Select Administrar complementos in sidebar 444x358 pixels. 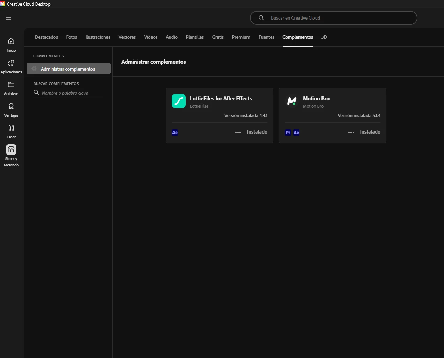coord(68,69)
